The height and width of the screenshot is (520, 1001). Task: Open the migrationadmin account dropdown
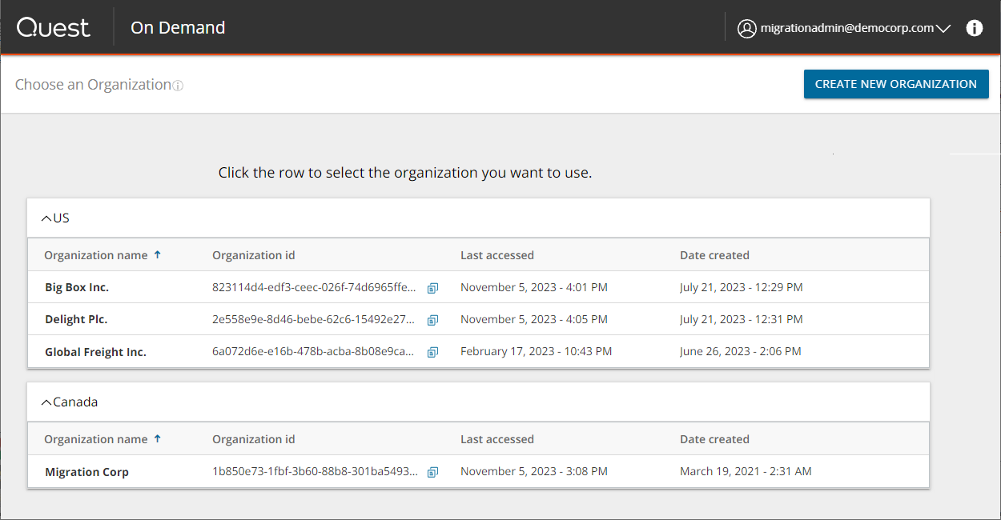click(943, 29)
